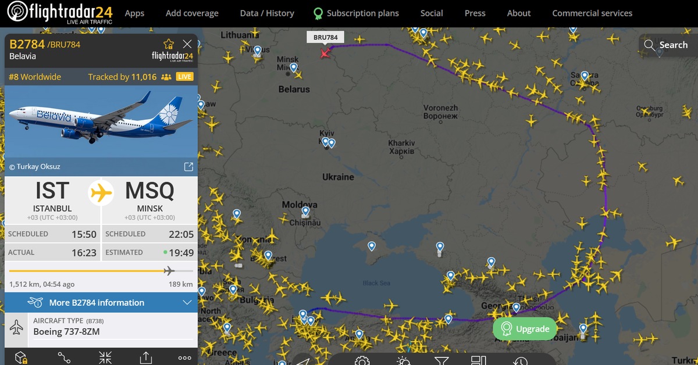Viewport: 698px width, 365px height.
Task: Share flight B2784 via share icon
Action: pos(146,357)
